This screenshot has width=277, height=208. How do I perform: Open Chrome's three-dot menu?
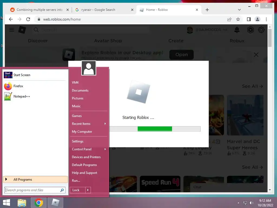pos(266,19)
